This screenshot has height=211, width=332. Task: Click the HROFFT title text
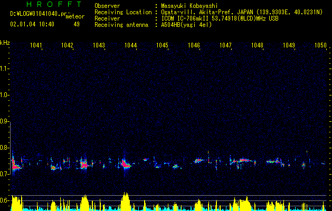tap(54, 4)
